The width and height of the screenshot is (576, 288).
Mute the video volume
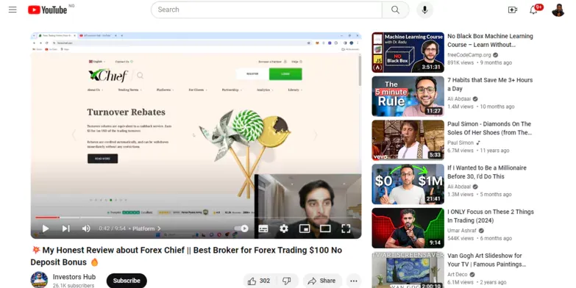(x=86, y=228)
